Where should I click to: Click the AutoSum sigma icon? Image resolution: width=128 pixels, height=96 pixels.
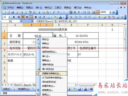[79, 12]
